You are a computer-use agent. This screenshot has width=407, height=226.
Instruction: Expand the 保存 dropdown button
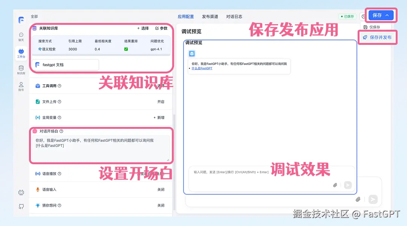[x=381, y=15]
